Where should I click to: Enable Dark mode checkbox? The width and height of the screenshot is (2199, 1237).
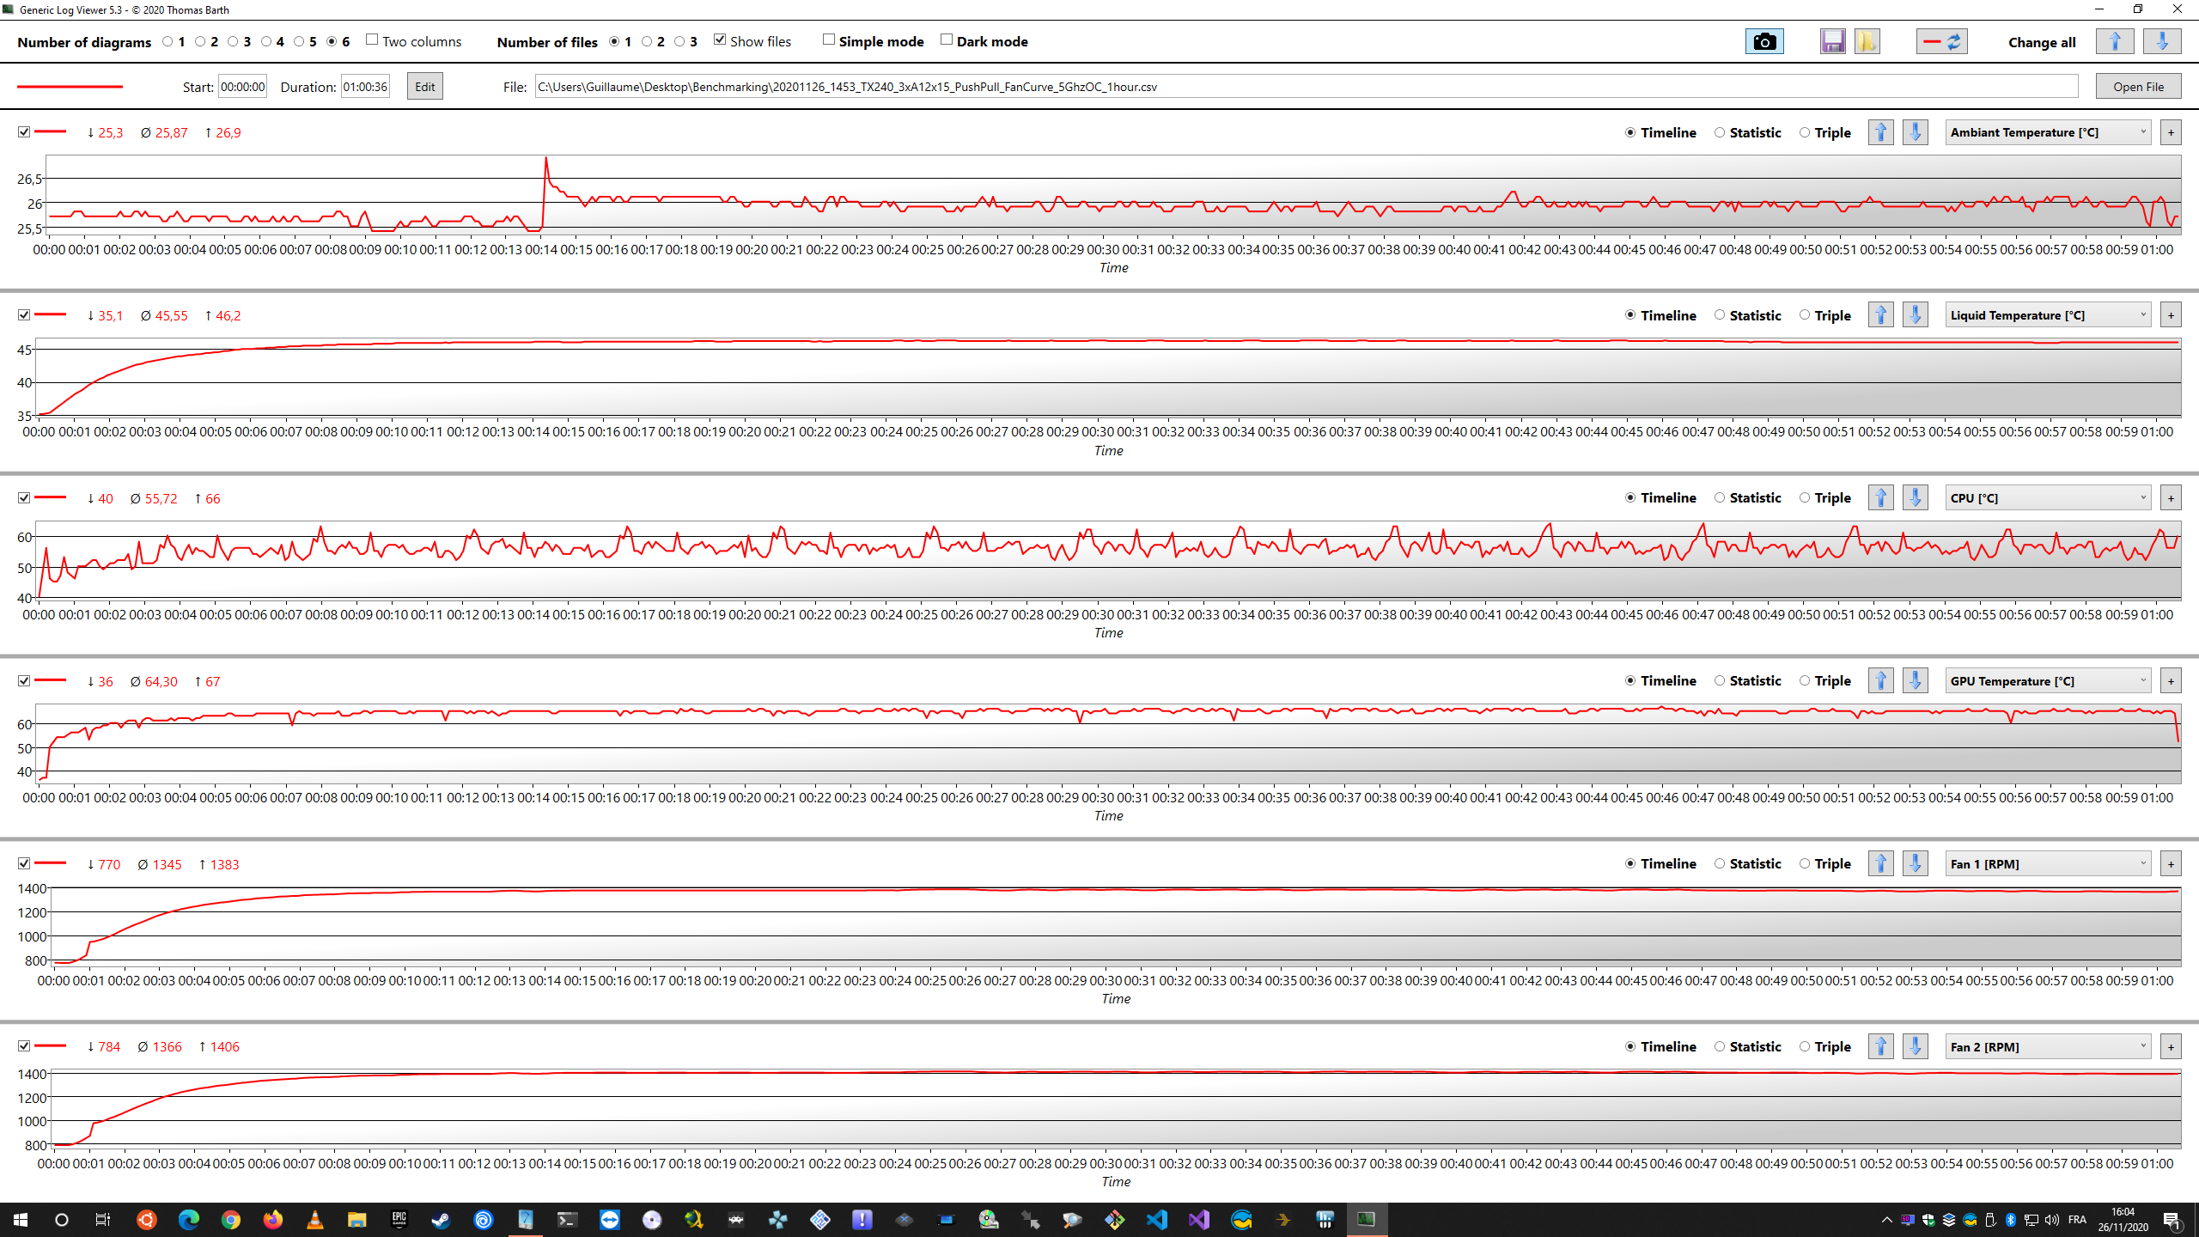tap(947, 40)
